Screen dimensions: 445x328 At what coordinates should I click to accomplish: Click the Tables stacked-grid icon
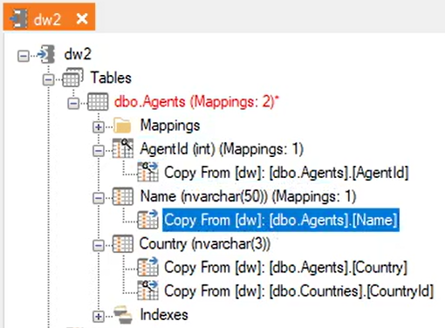(72, 77)
